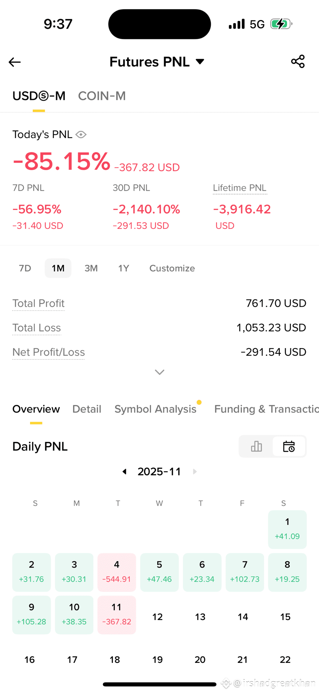Switch to the Detail tab

coord(87,409)
